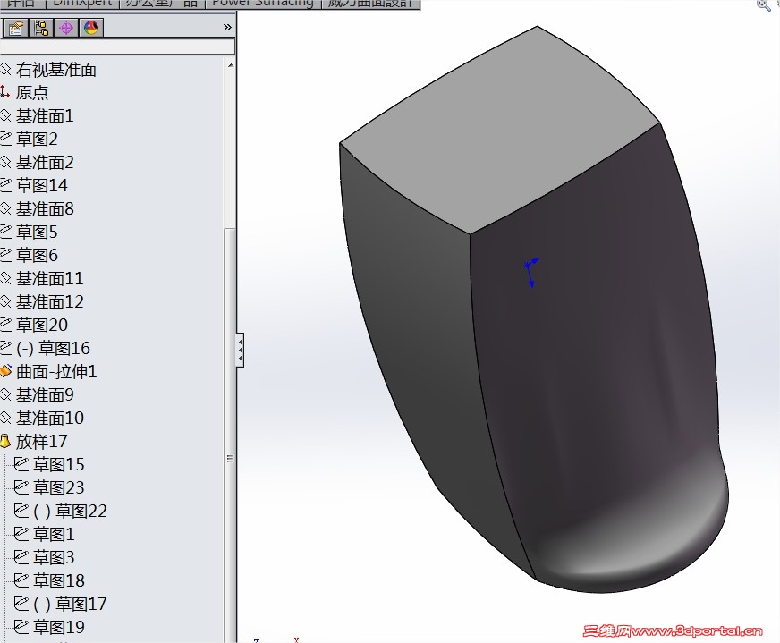This screenshot has height=643, width=780.
Task: Select 草图19 under 放样17
Action: (59, 627)
